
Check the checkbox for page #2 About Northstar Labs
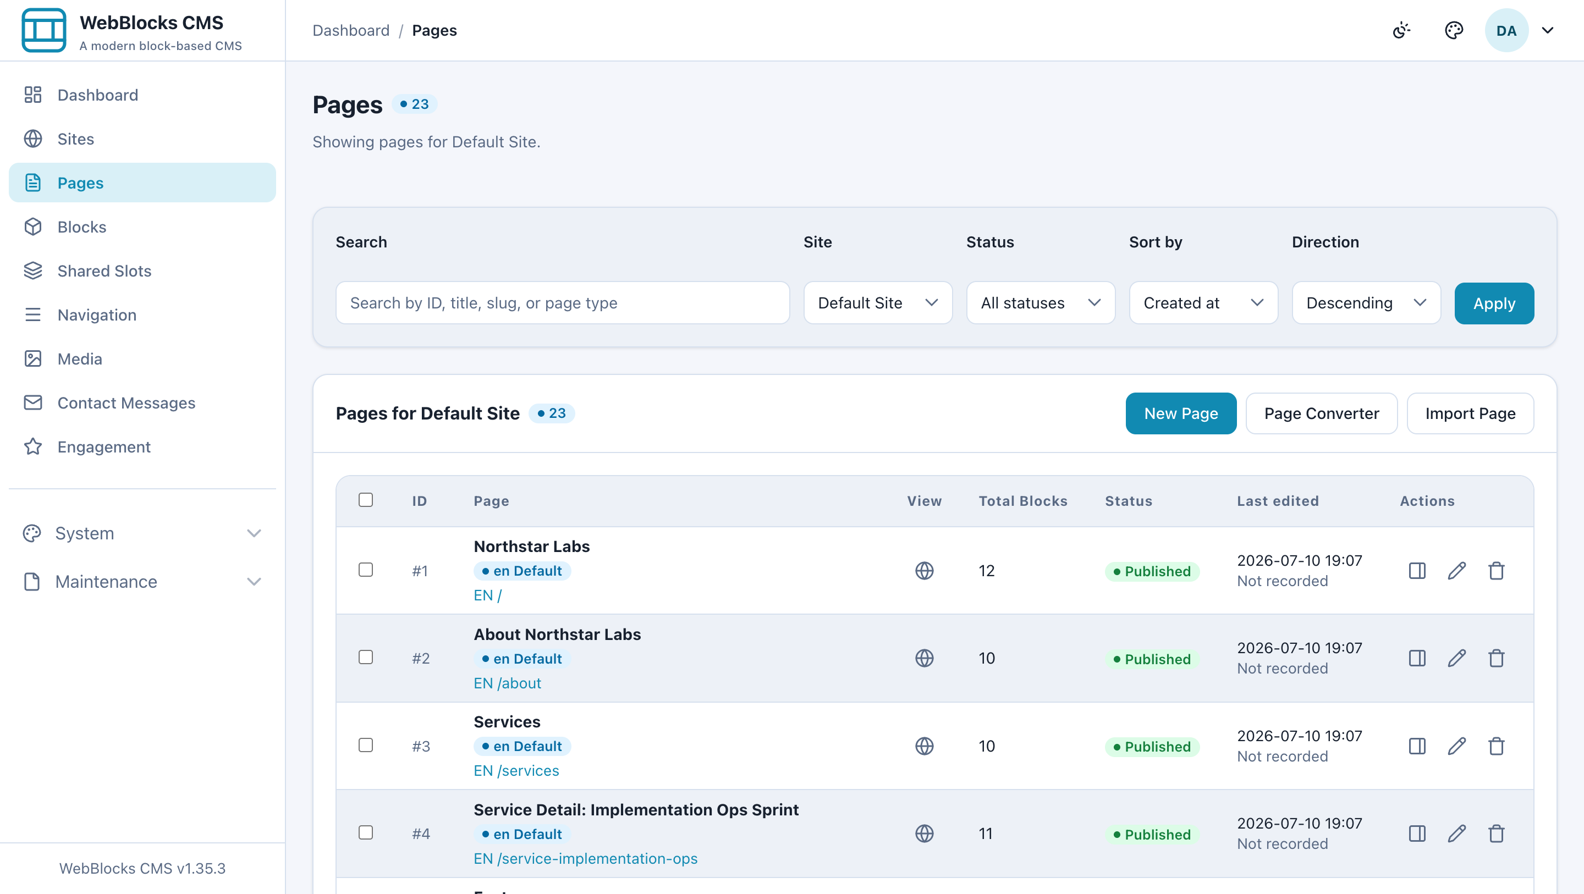coord(366,657)
